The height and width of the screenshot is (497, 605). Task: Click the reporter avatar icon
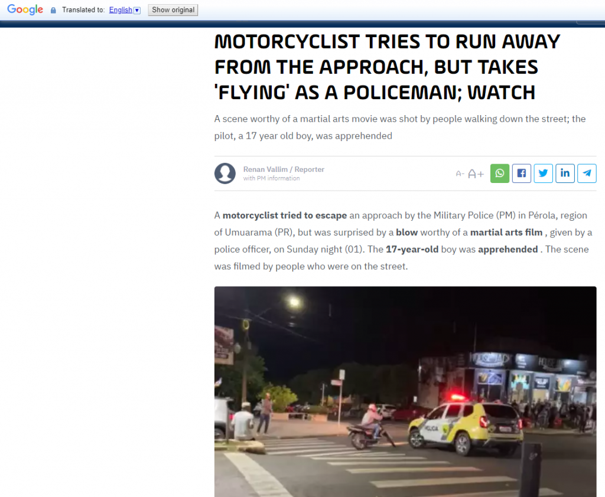(x=225, y=173)
